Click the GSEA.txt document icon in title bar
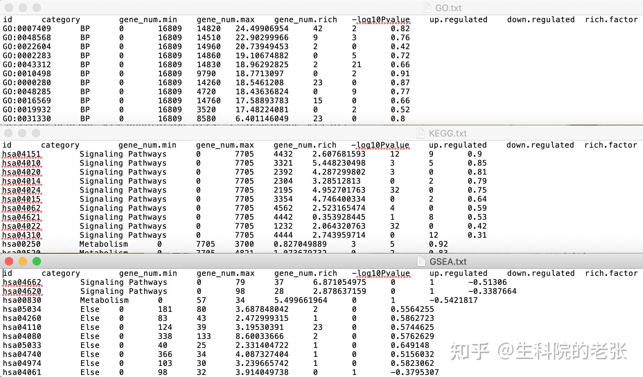 421,261
